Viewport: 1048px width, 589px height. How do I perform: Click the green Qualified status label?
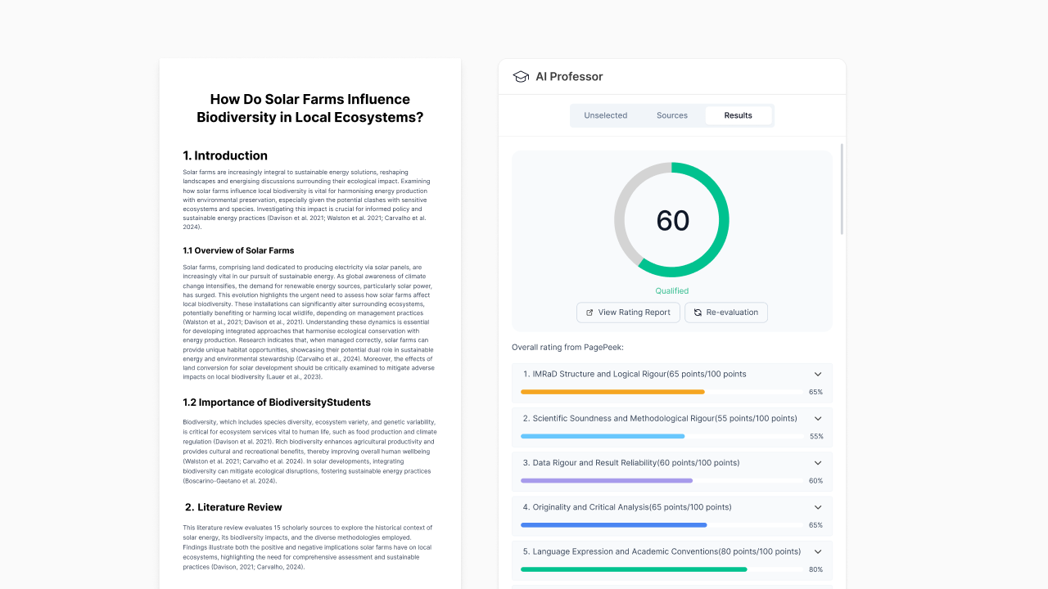(x=671, y=291)
